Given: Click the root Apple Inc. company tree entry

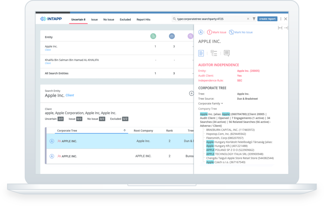Looking at the screenshot, I should 235,120.
